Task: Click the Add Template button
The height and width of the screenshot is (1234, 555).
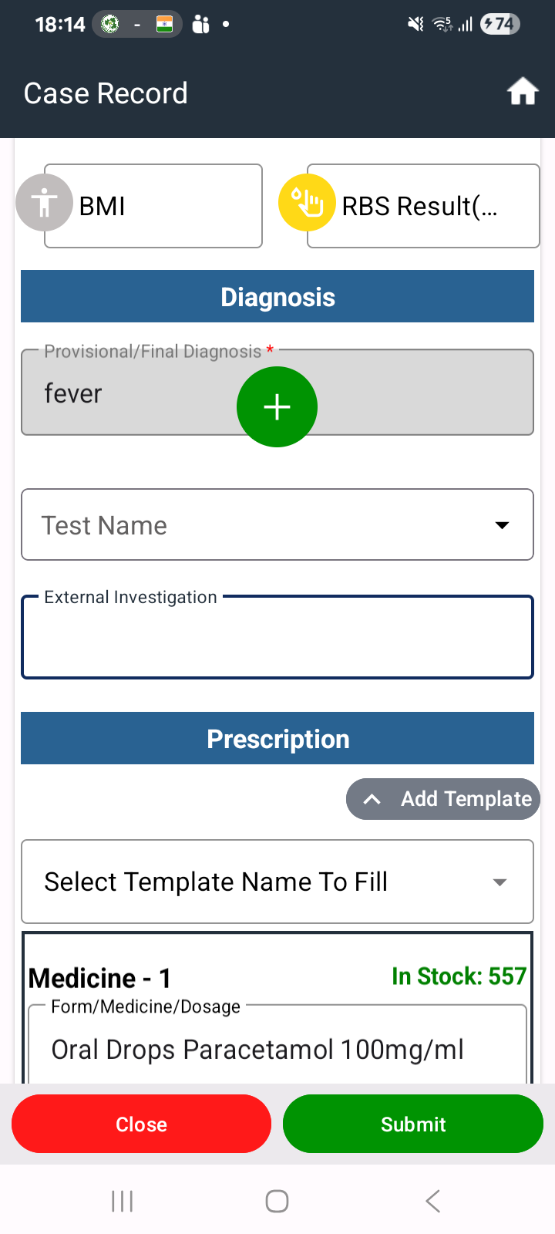Action: pyautogui.click(x=443, y=799)
